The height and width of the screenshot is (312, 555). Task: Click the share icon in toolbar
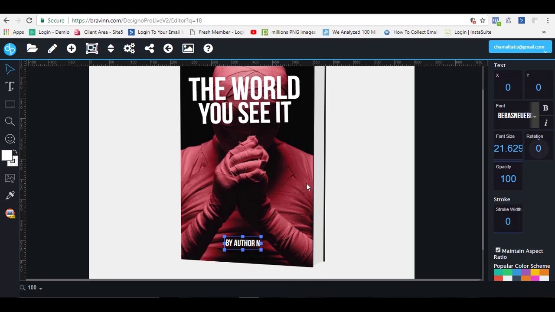click(149, 49)
